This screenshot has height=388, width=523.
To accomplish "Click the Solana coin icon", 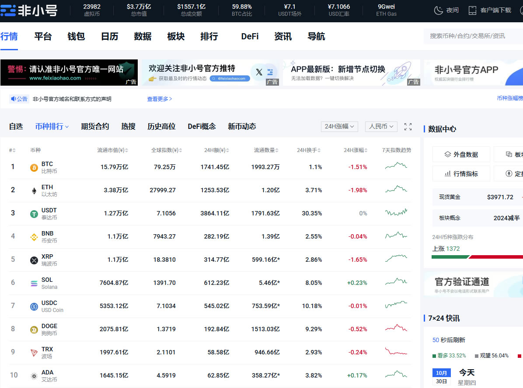I will 34,283.
